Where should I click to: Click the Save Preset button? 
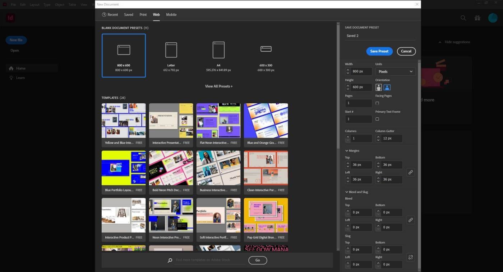tap(379, 51)
